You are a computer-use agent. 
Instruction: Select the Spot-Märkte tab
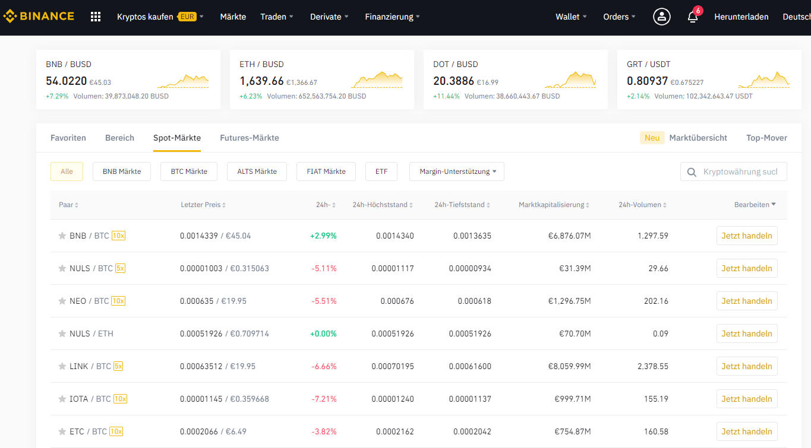tap(177, 138)
